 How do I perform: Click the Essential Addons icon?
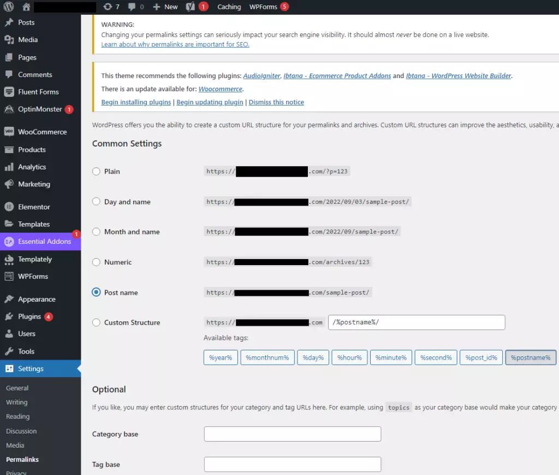tap(9, 242)
